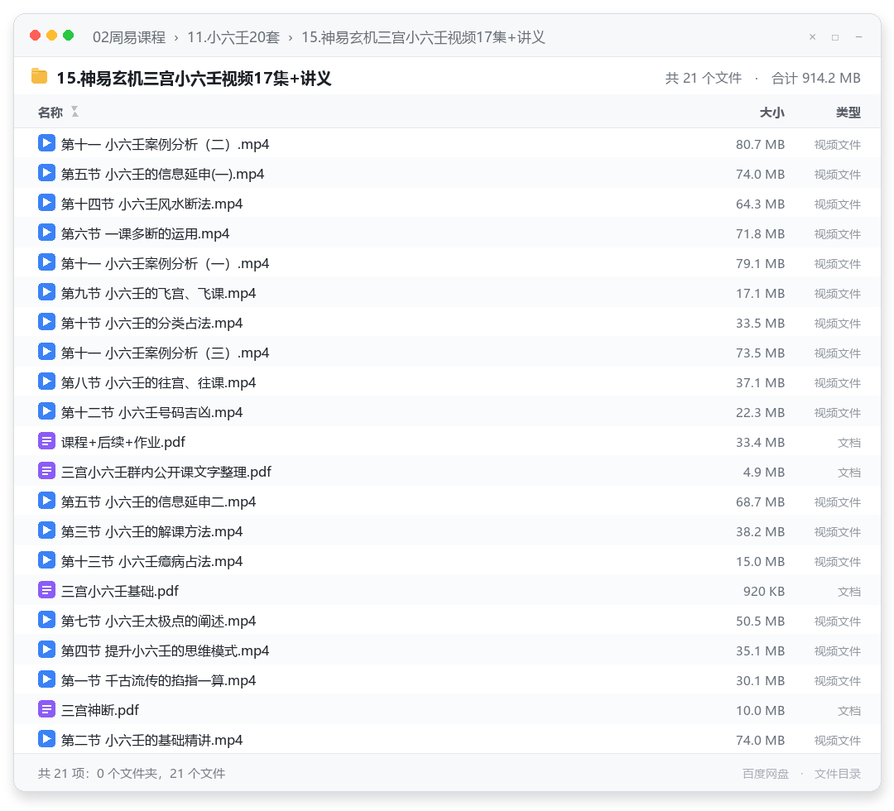Click video icon of 第三节 小六壬的解课方法.mp4

click(46, 530)
